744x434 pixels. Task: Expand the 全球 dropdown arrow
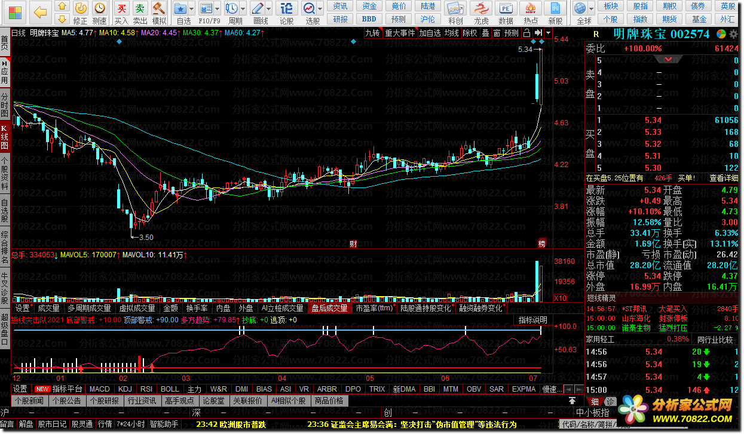point(590,9)
